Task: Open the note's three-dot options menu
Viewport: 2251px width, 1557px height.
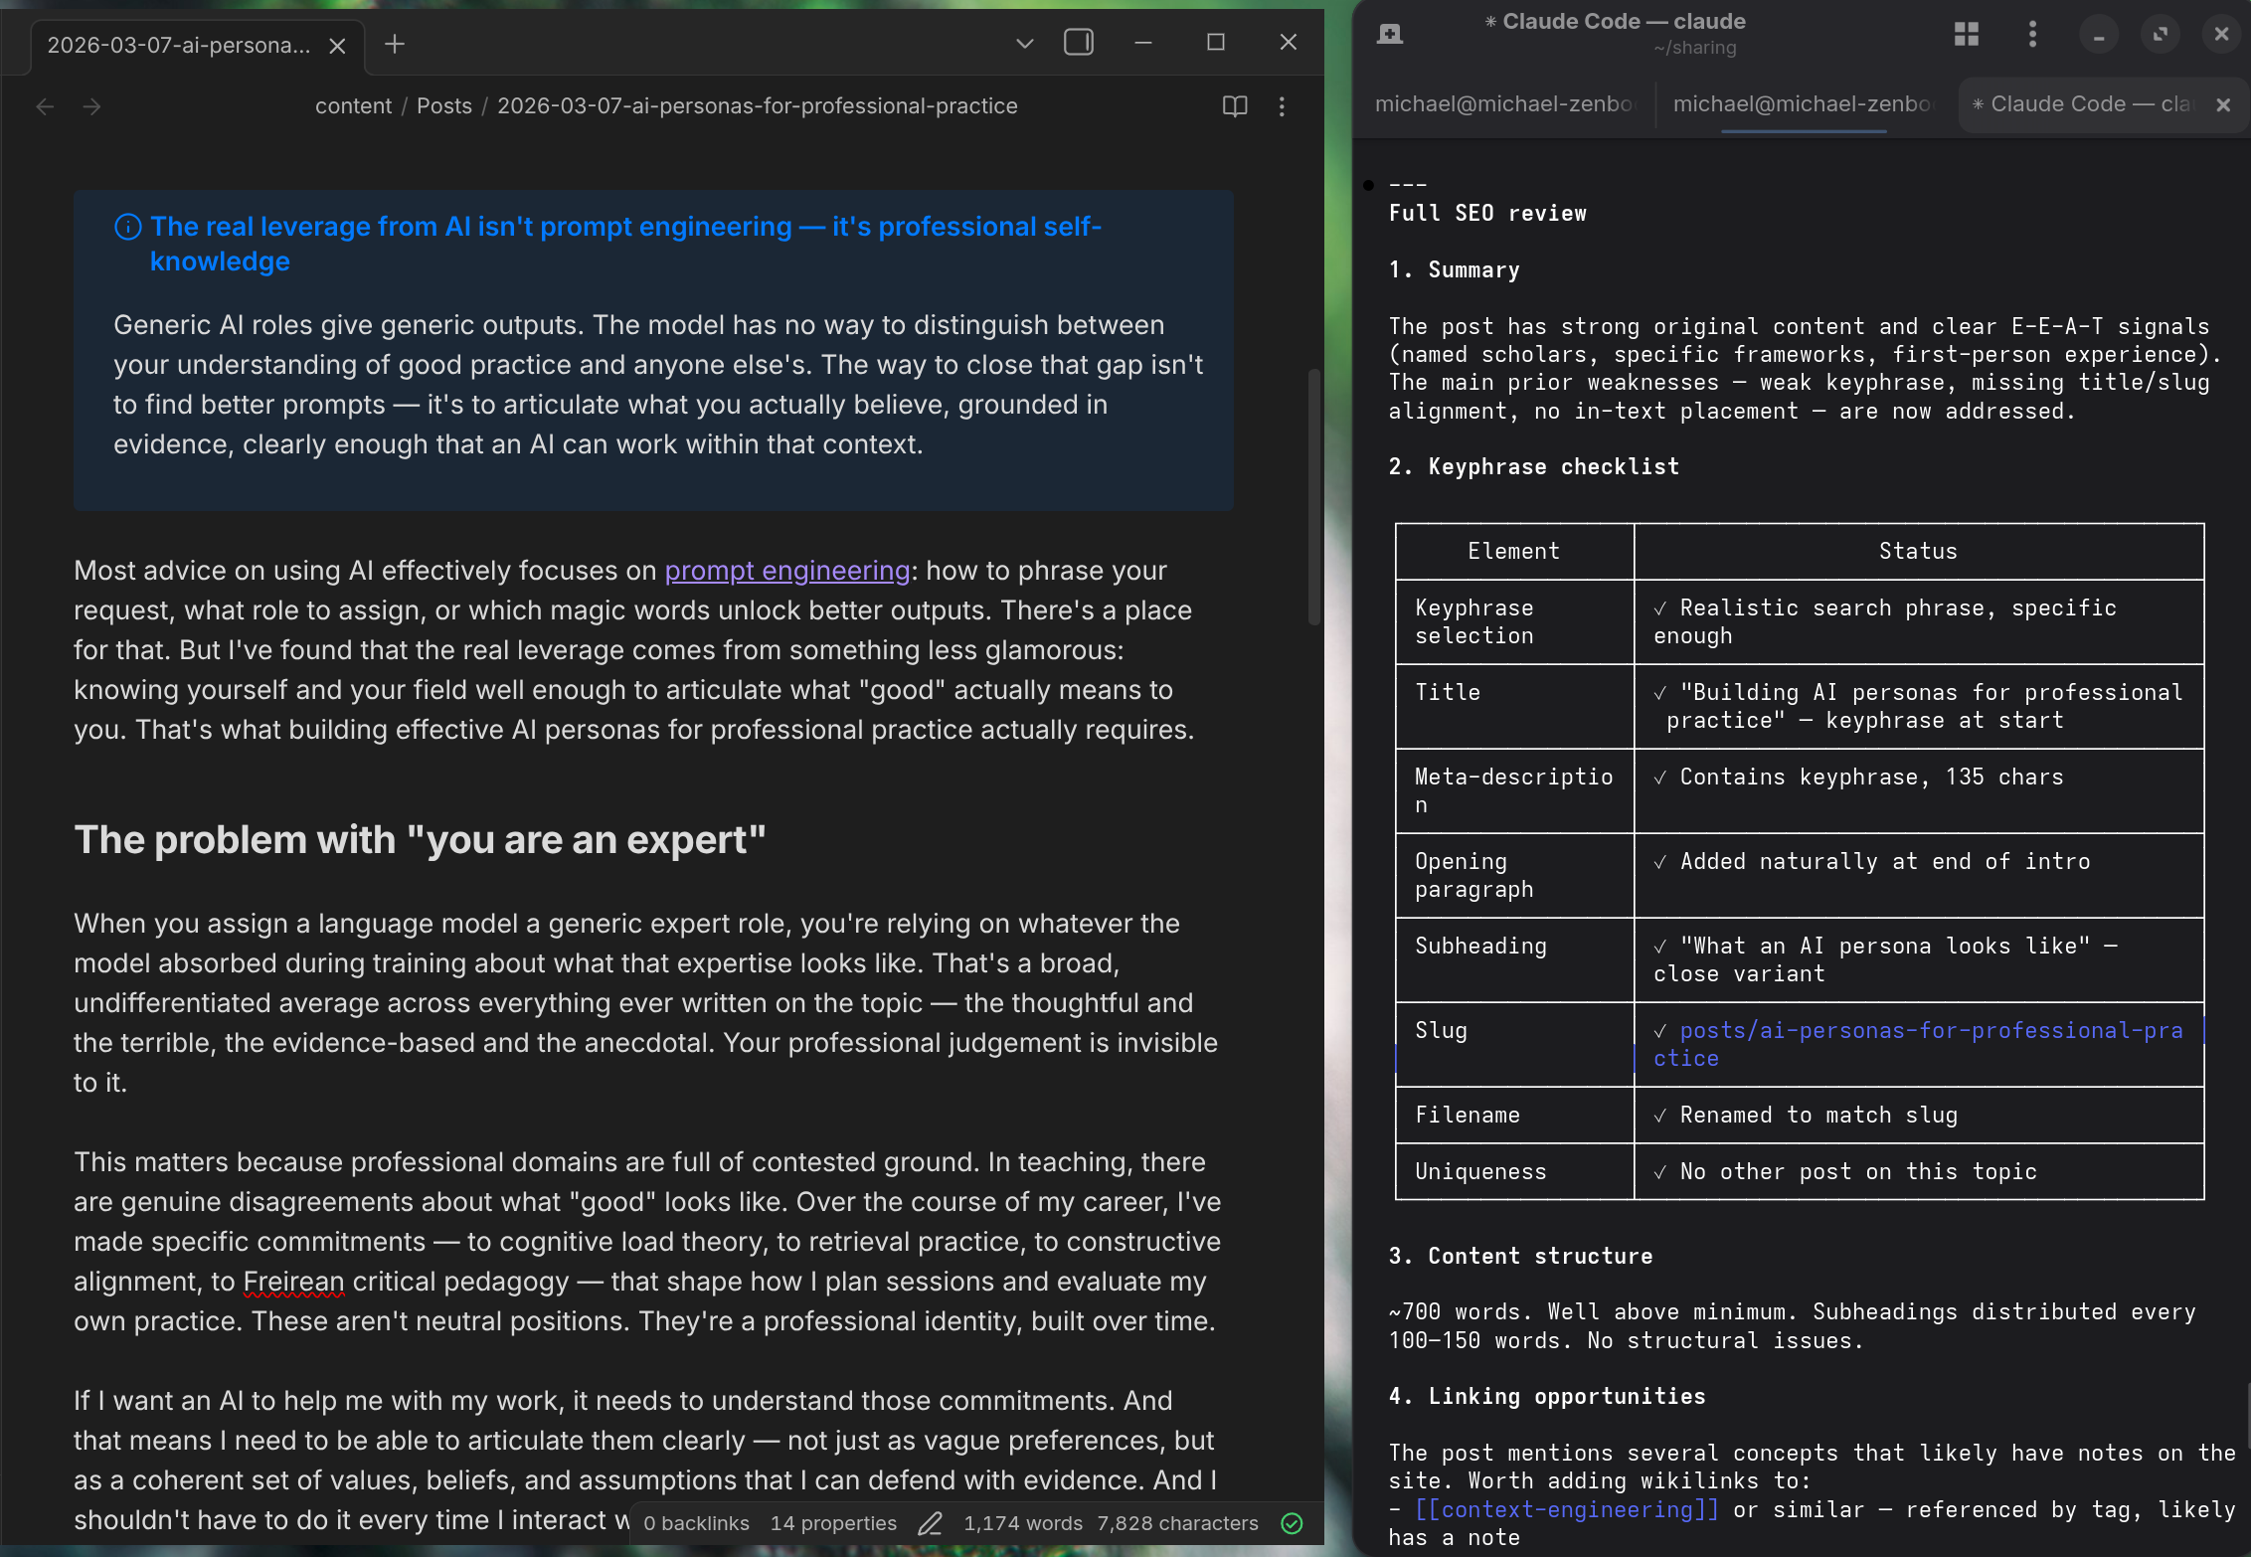Action: pos(1282,106)
